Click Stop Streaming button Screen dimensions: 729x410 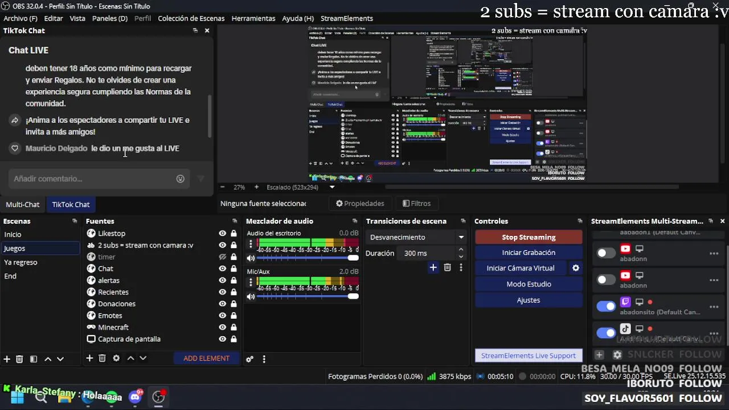pyautogui.click(x=529, y=237)
